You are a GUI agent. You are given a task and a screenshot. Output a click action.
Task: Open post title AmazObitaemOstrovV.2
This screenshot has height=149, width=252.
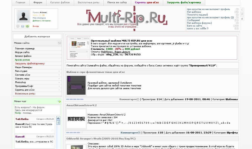coord(82,105)
